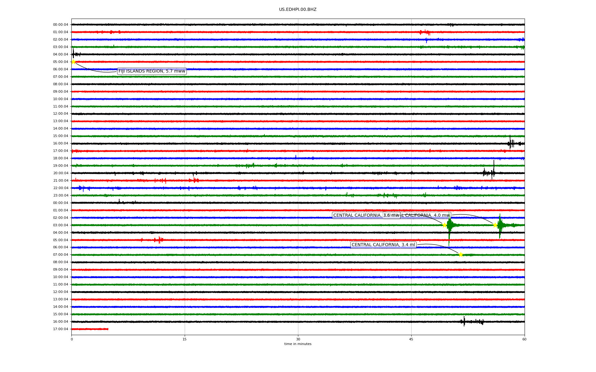Select the CENTRAL CALIFORNIA, 3.4 ml annotation box
This screenshot has width=596, height=372.
[x=383, y=245]
